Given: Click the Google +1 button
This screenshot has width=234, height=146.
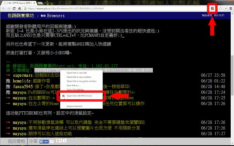Looking at the screenshot, I should coord(59,141).
